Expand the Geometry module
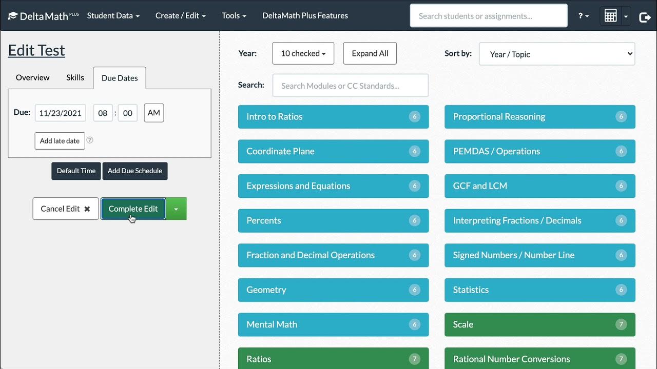This screenshot has height=369, width=657. click(334, 290)
